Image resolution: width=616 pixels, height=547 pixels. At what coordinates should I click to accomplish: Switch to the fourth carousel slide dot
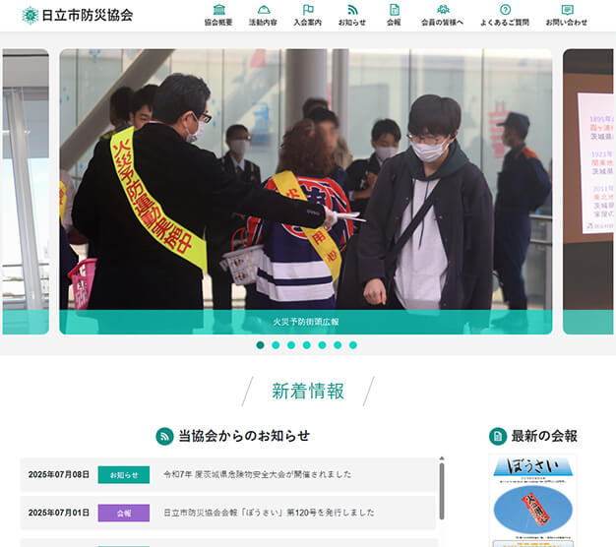(307, 345)
